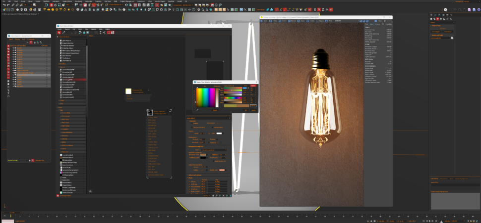
Task: Open the Modifiers menu in main menu bar
Action: pos(46,1)
